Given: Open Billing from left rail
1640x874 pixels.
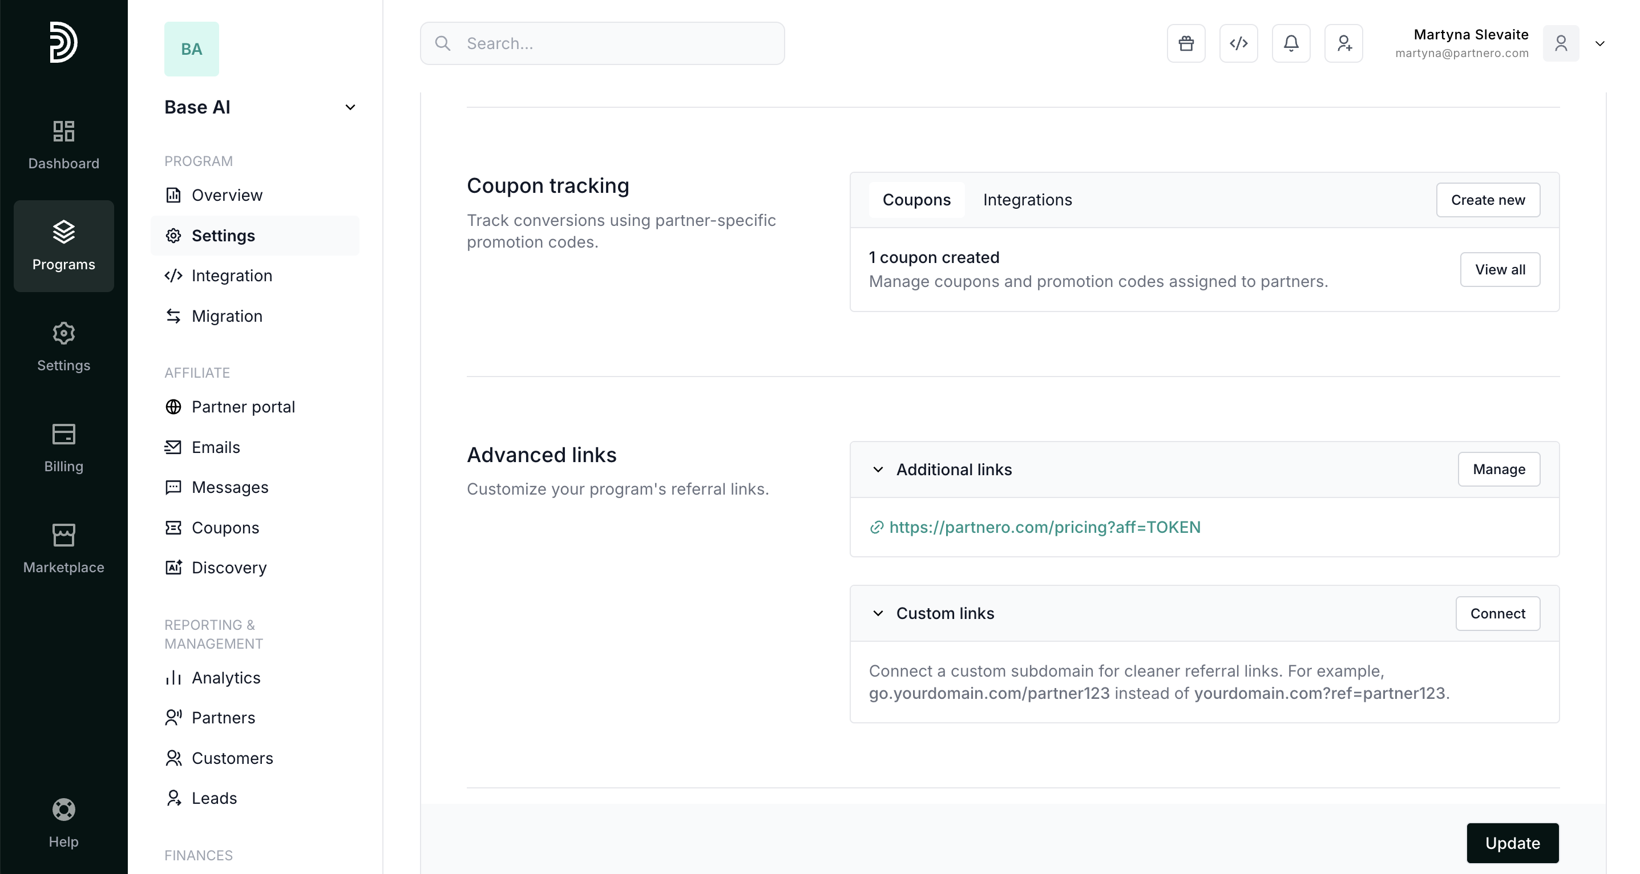Looking at the screenshot, I should [x=64, y=447].
